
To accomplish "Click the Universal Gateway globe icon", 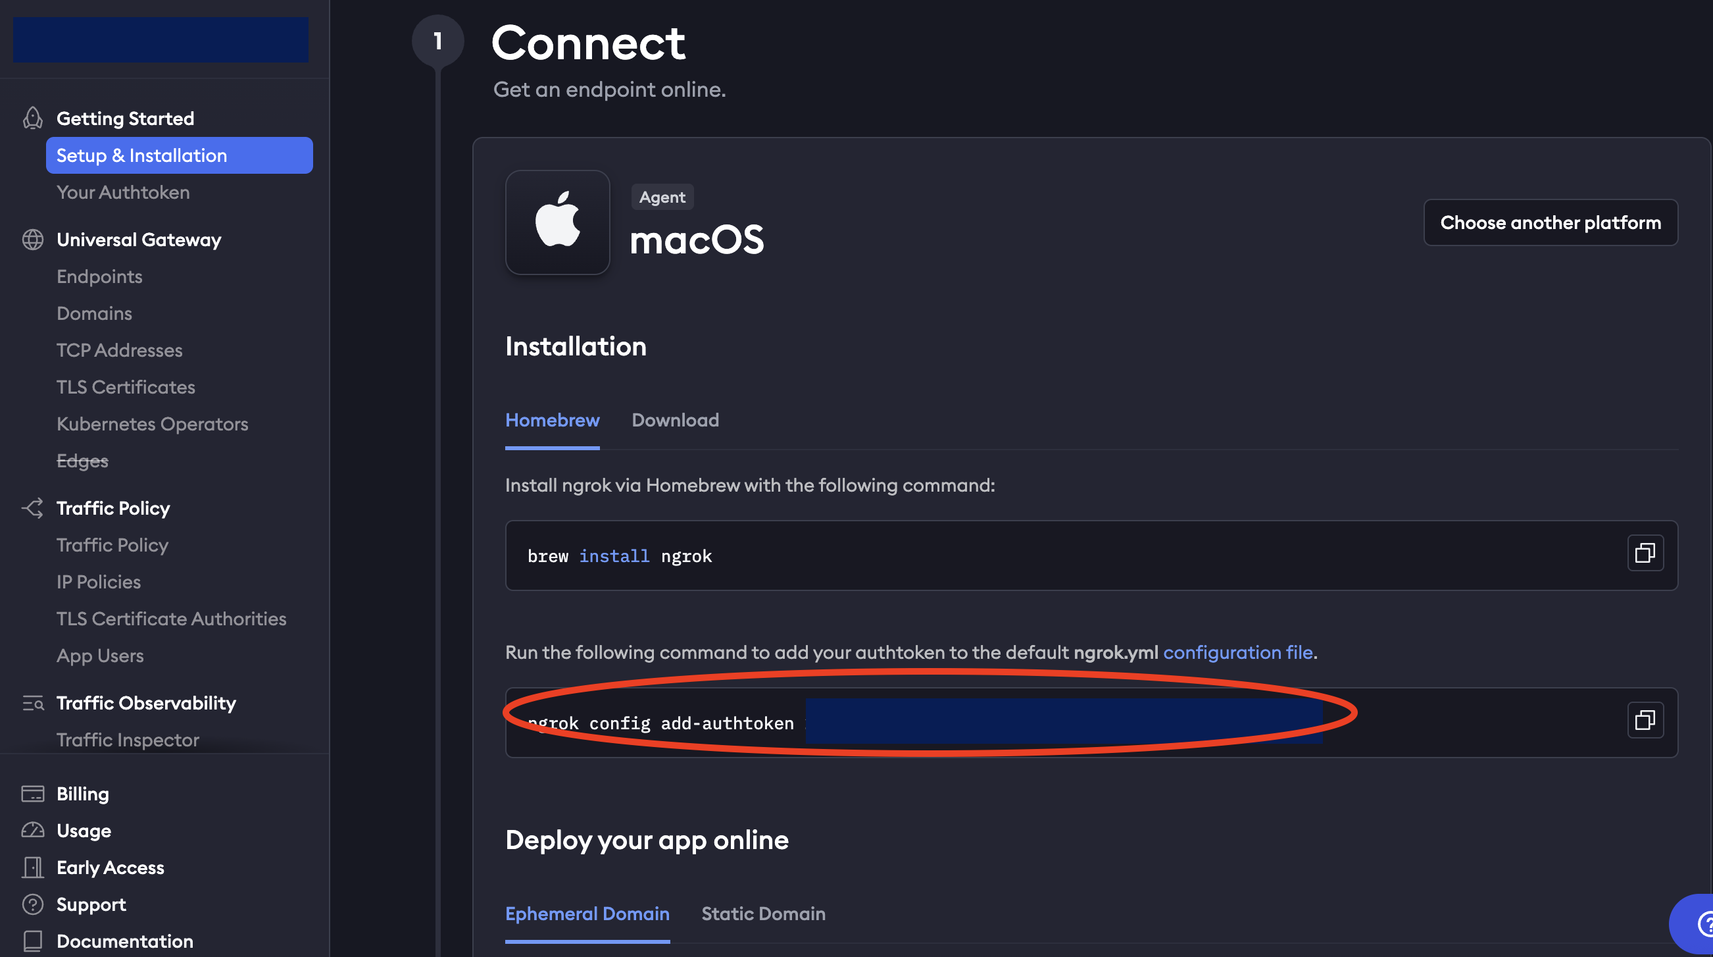I will [x=33, y=240].
